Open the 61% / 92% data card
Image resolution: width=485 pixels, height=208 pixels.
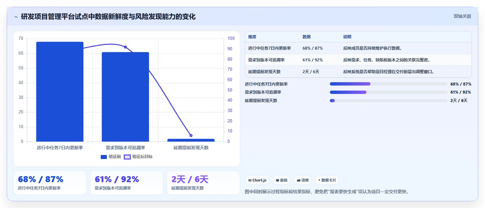click(x=127, y=183)
